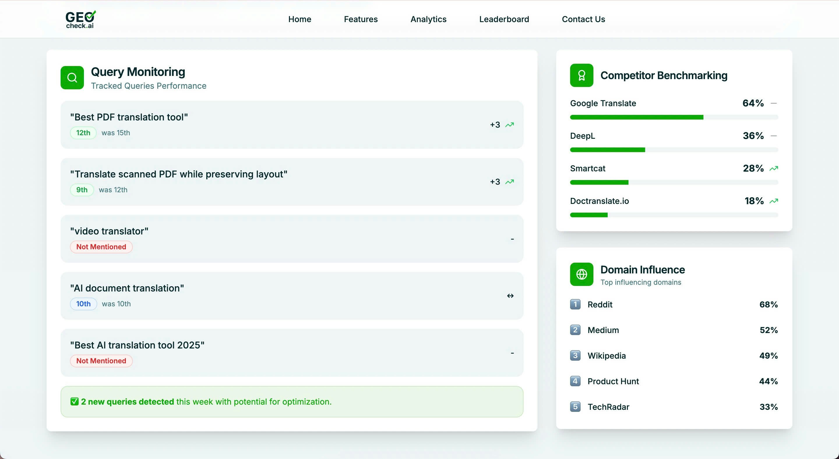
Task: Click the DeepL competitor label
Action: 582,136
